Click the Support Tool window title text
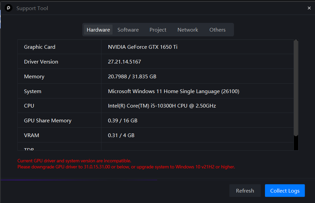This screenshot has width=315, height=203. pyautogui.click(x=32, y=8)
